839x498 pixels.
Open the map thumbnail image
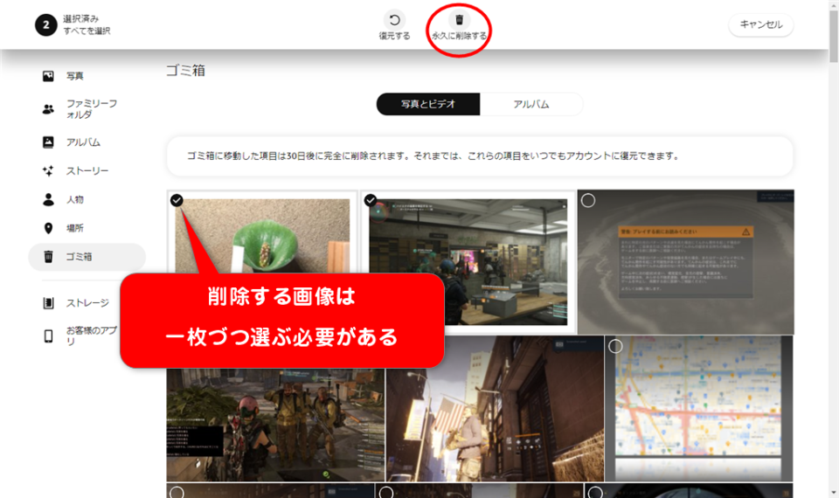[x=699, y=409]
